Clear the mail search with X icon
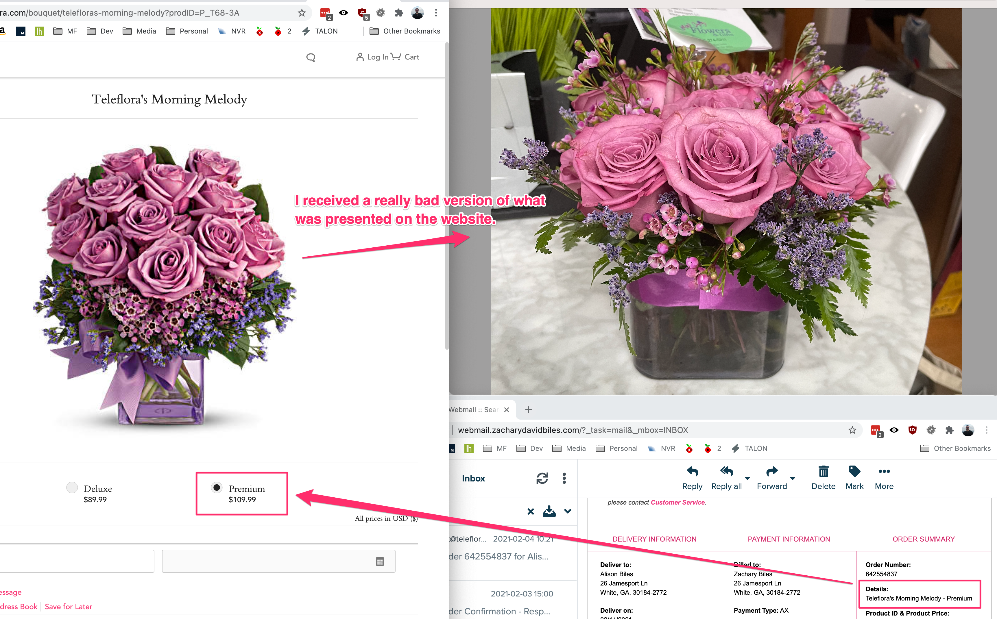 click(531, 511)
